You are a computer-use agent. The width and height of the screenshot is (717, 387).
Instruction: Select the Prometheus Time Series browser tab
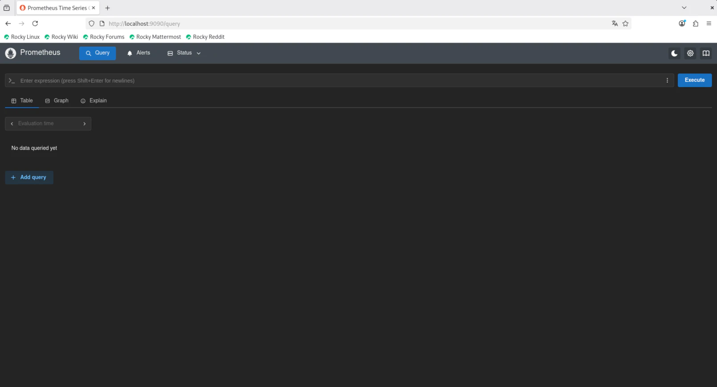point(58,8)
